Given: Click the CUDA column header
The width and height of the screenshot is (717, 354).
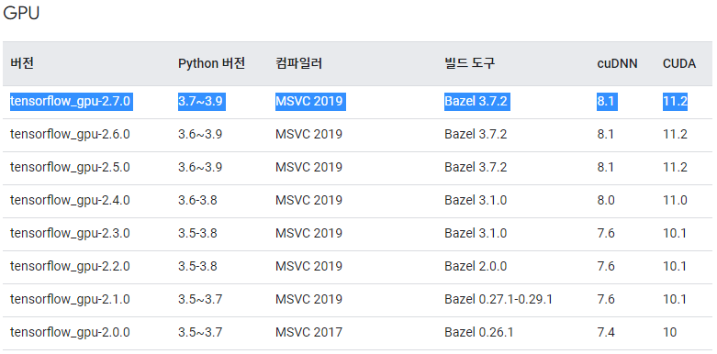Looking at the screenshot, I should tap(679, 64).
